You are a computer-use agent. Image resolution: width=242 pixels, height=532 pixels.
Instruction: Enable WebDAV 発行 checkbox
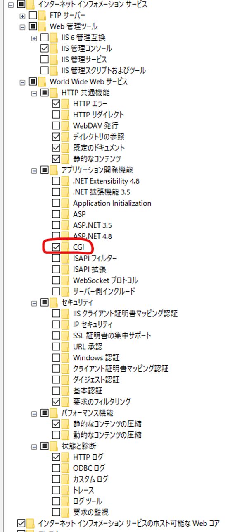pyautogui.click(x=56, y=125)
